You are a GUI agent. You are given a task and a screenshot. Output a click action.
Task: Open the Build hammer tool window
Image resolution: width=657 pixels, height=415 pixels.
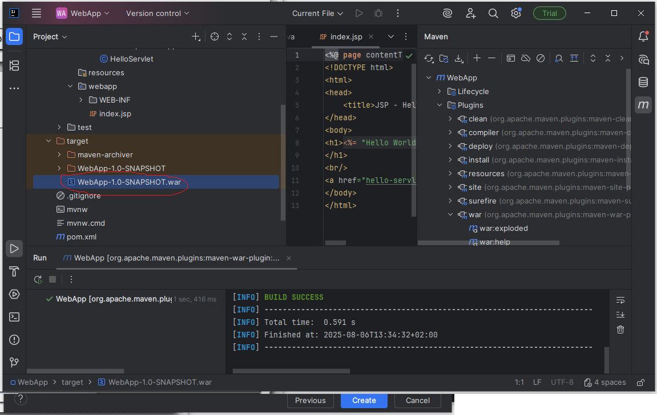click(x=14, y=271)
